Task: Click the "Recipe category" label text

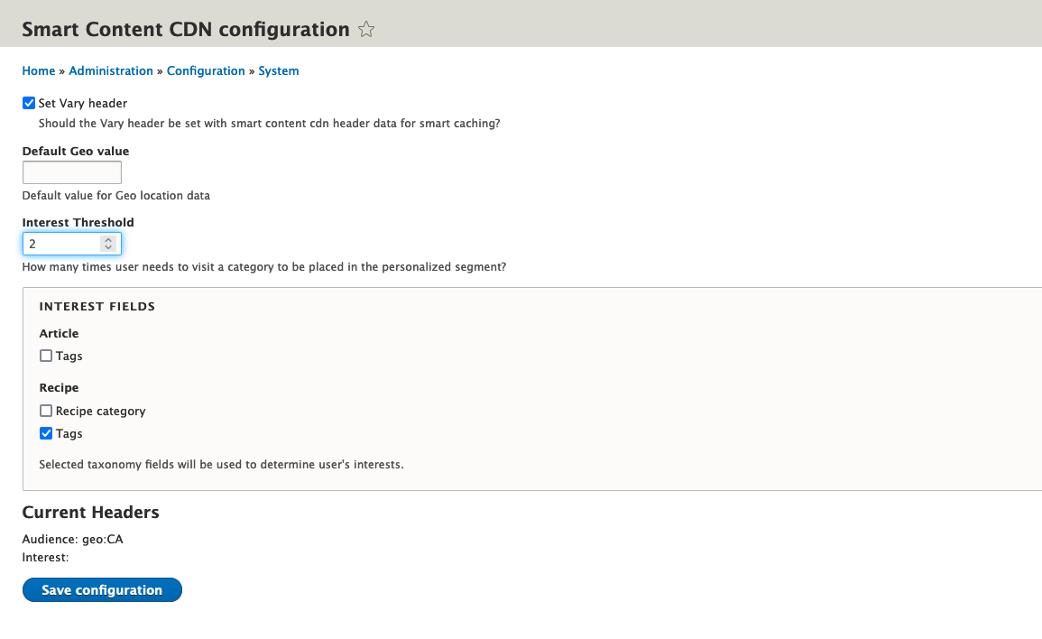Action: click(x=100, y=411)
